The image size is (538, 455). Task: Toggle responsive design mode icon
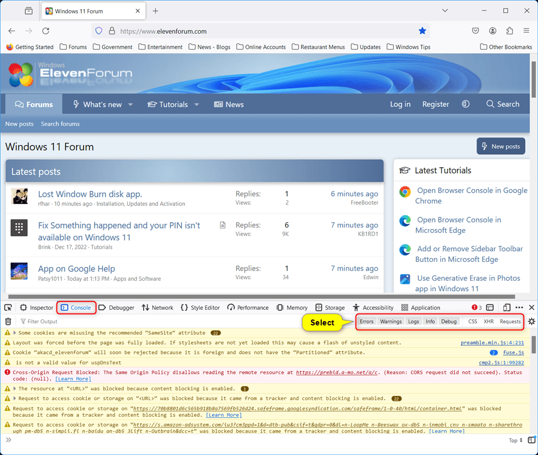coord(506,308)
